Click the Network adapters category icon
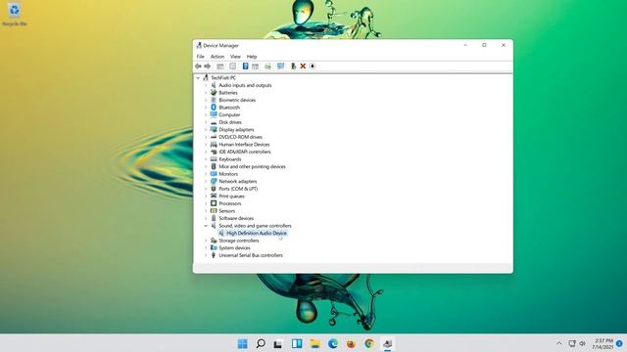This screenshot has height=352, width=627. click(214, 181)
